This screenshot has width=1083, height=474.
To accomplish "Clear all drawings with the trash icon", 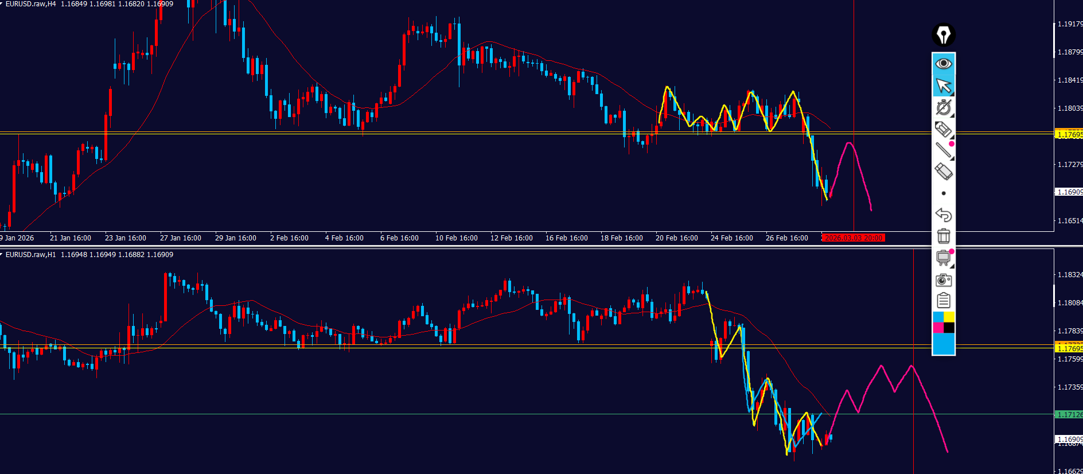I will tap(944, 236).
